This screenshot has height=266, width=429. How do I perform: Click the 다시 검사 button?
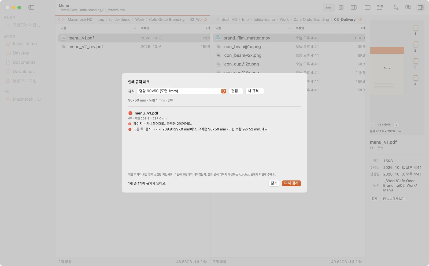coord(291,183)
